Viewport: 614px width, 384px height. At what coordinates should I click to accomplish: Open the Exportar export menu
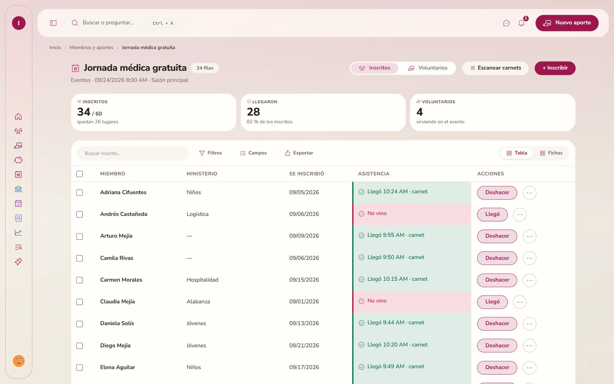coord(299,153)
